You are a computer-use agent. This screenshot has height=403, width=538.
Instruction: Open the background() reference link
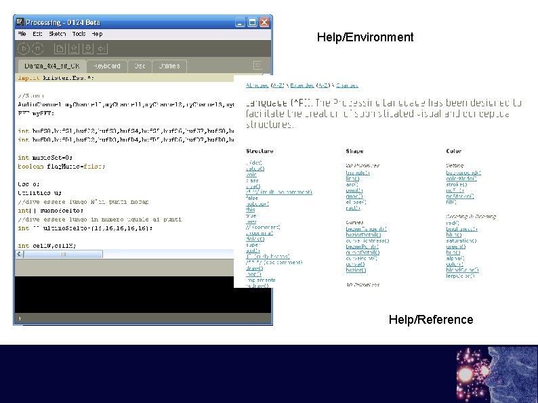[x=463, y=173]
